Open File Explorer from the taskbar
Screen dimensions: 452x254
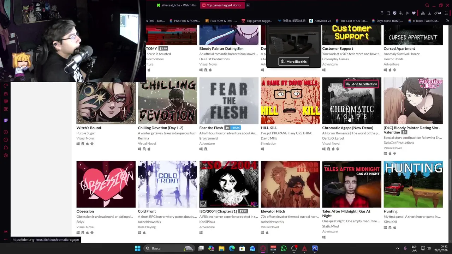pos(221,248)
